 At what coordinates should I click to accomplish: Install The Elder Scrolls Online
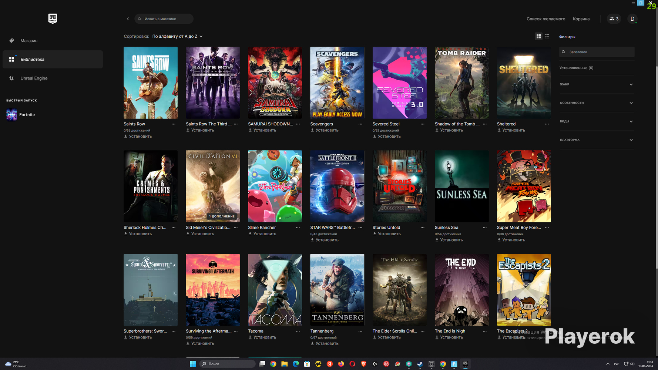coord(387,337)
